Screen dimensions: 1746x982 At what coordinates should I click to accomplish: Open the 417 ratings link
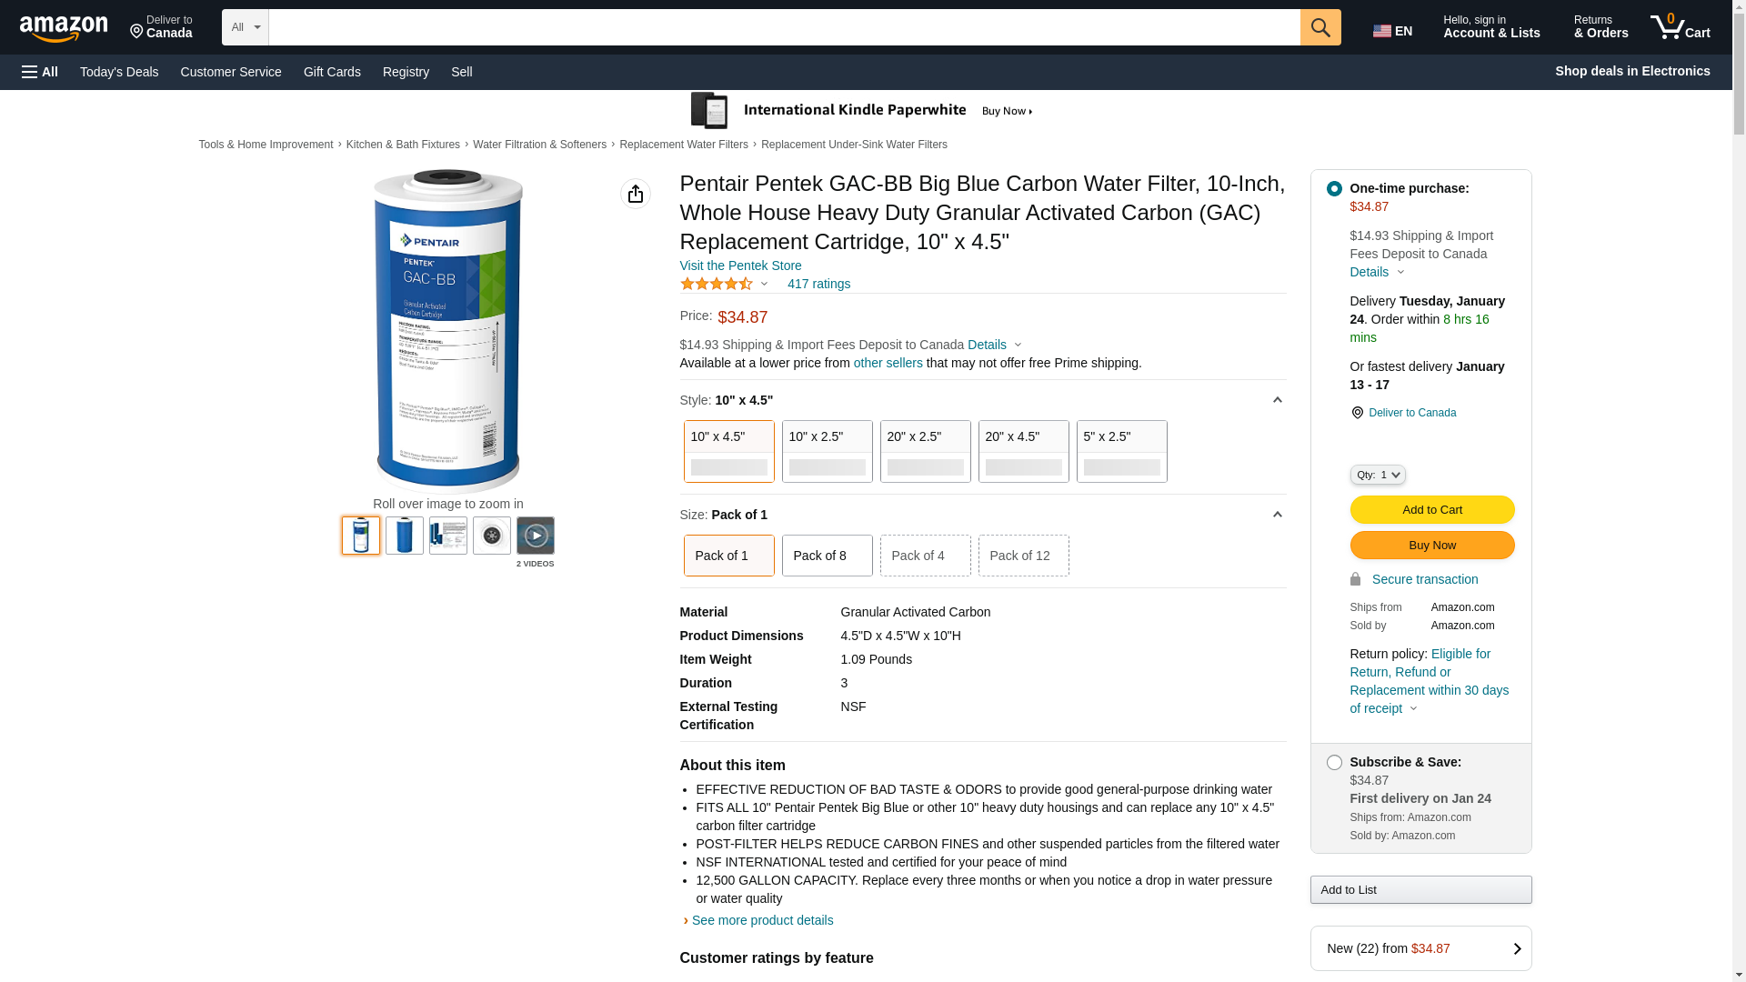pyautogui.click(x=818, y=284)
